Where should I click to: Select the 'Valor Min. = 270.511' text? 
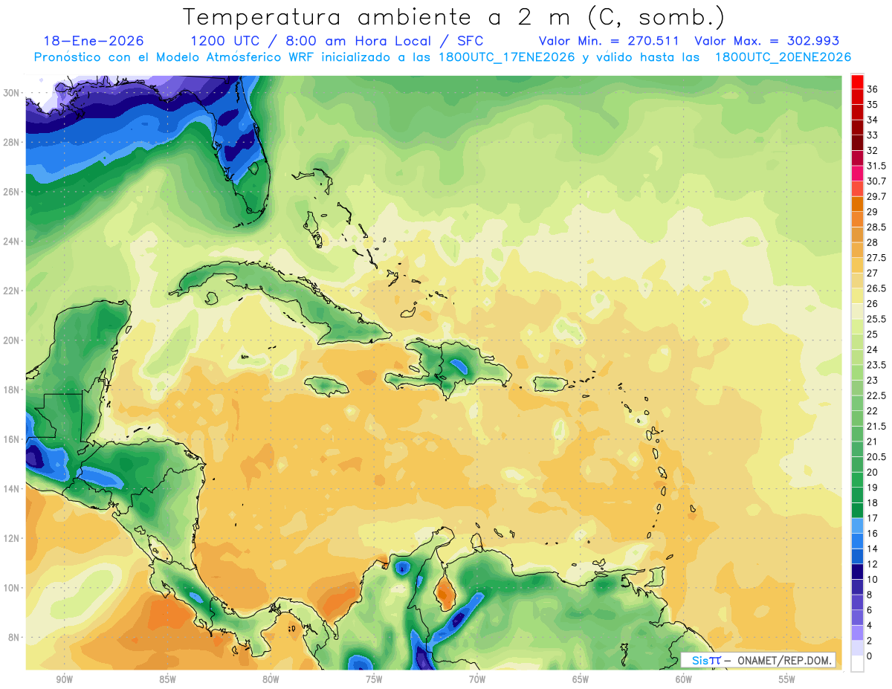[607, 41]
